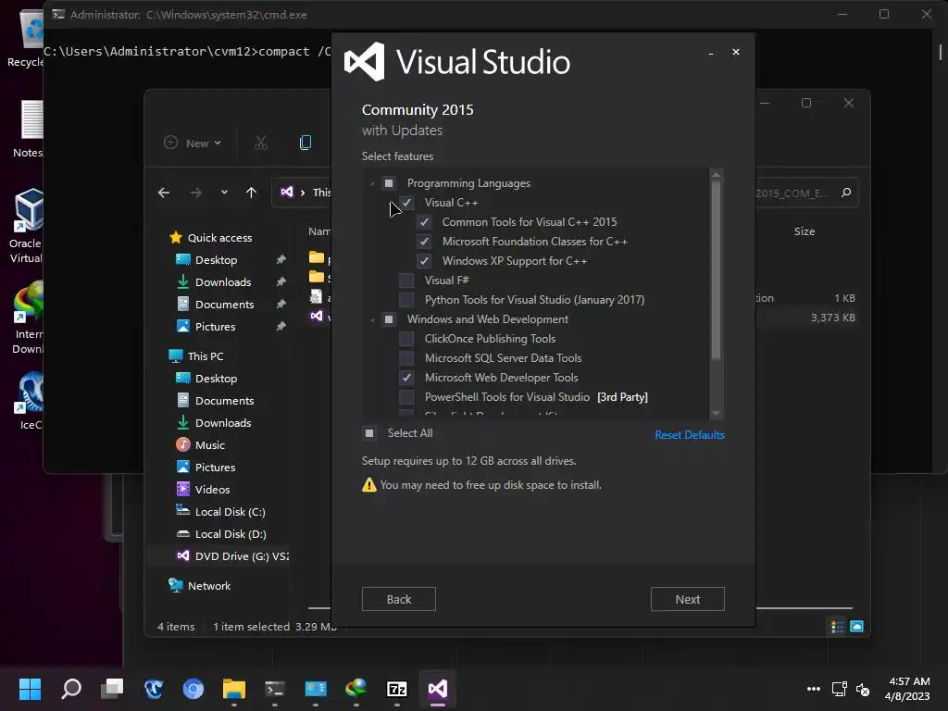
Task: Switch File Explorer to large icons view
Action: 856,627
